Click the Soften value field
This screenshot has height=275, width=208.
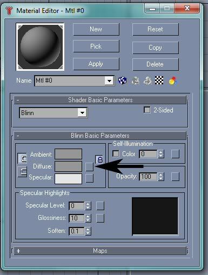pyautogui.click(x=77, y=231)
